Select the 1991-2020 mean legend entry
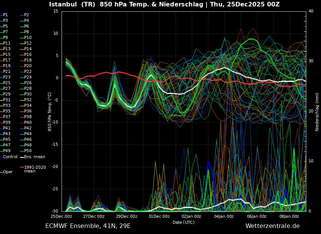Viewport: 321px width, 234px height. [x=33, y=169]
